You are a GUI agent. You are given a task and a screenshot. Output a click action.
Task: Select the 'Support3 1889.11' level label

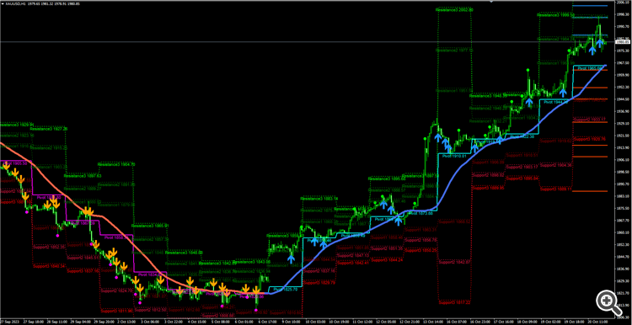(556, 189)
